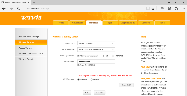Open the Security tab
This screenshot has height=96, width=187.
coord(146,23)
